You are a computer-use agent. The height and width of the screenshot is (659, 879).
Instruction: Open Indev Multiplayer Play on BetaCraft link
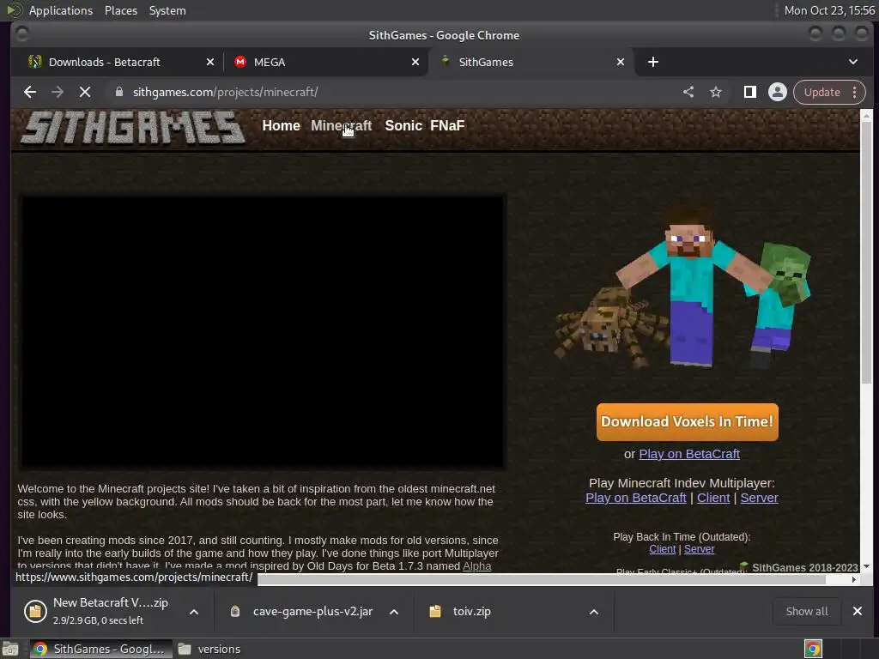(636, 498)
